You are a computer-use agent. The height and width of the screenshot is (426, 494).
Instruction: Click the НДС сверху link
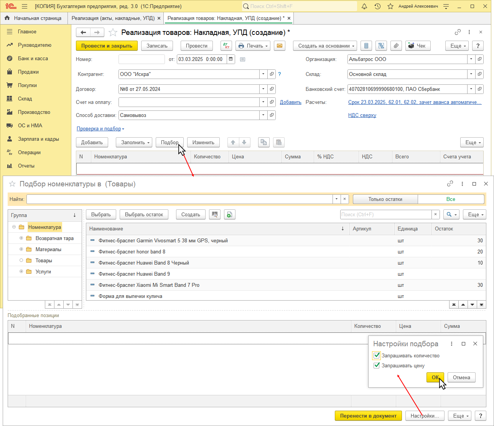[x=362, y=115]
